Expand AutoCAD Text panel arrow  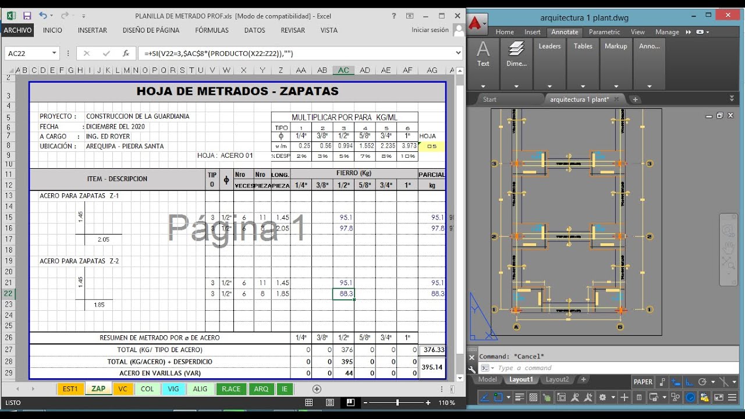click(x=483, y=86)
